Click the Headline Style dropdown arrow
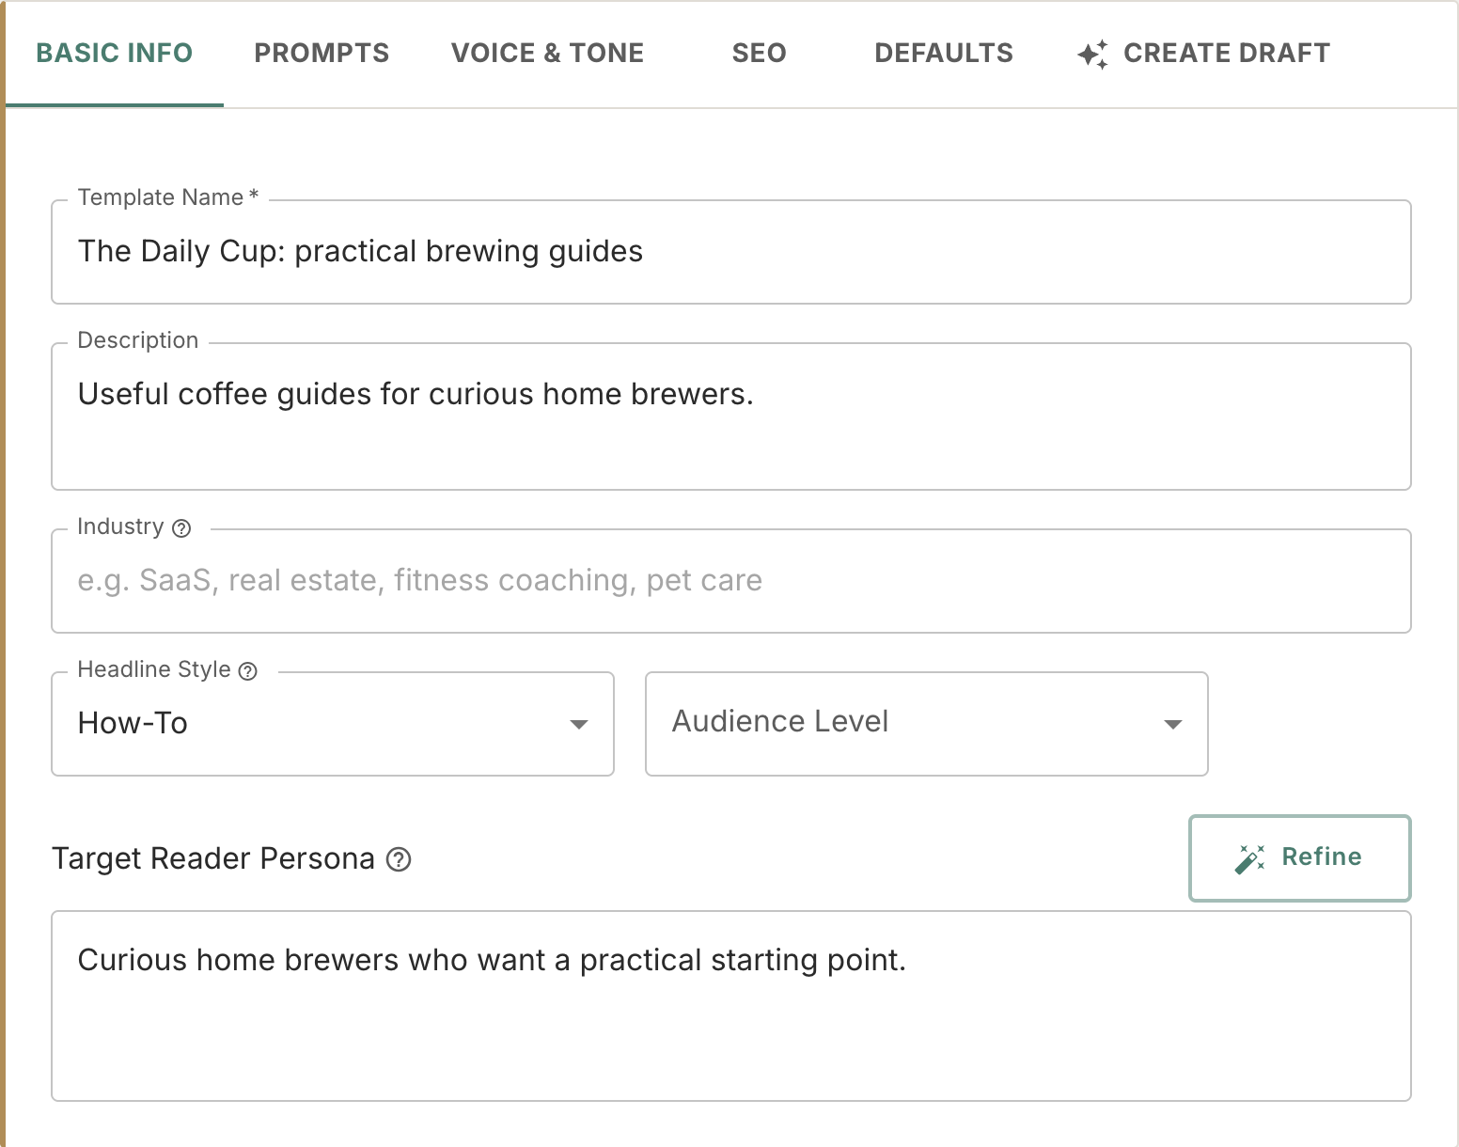The width and height of the screenshot is (1459, 1147). point(579,724)
